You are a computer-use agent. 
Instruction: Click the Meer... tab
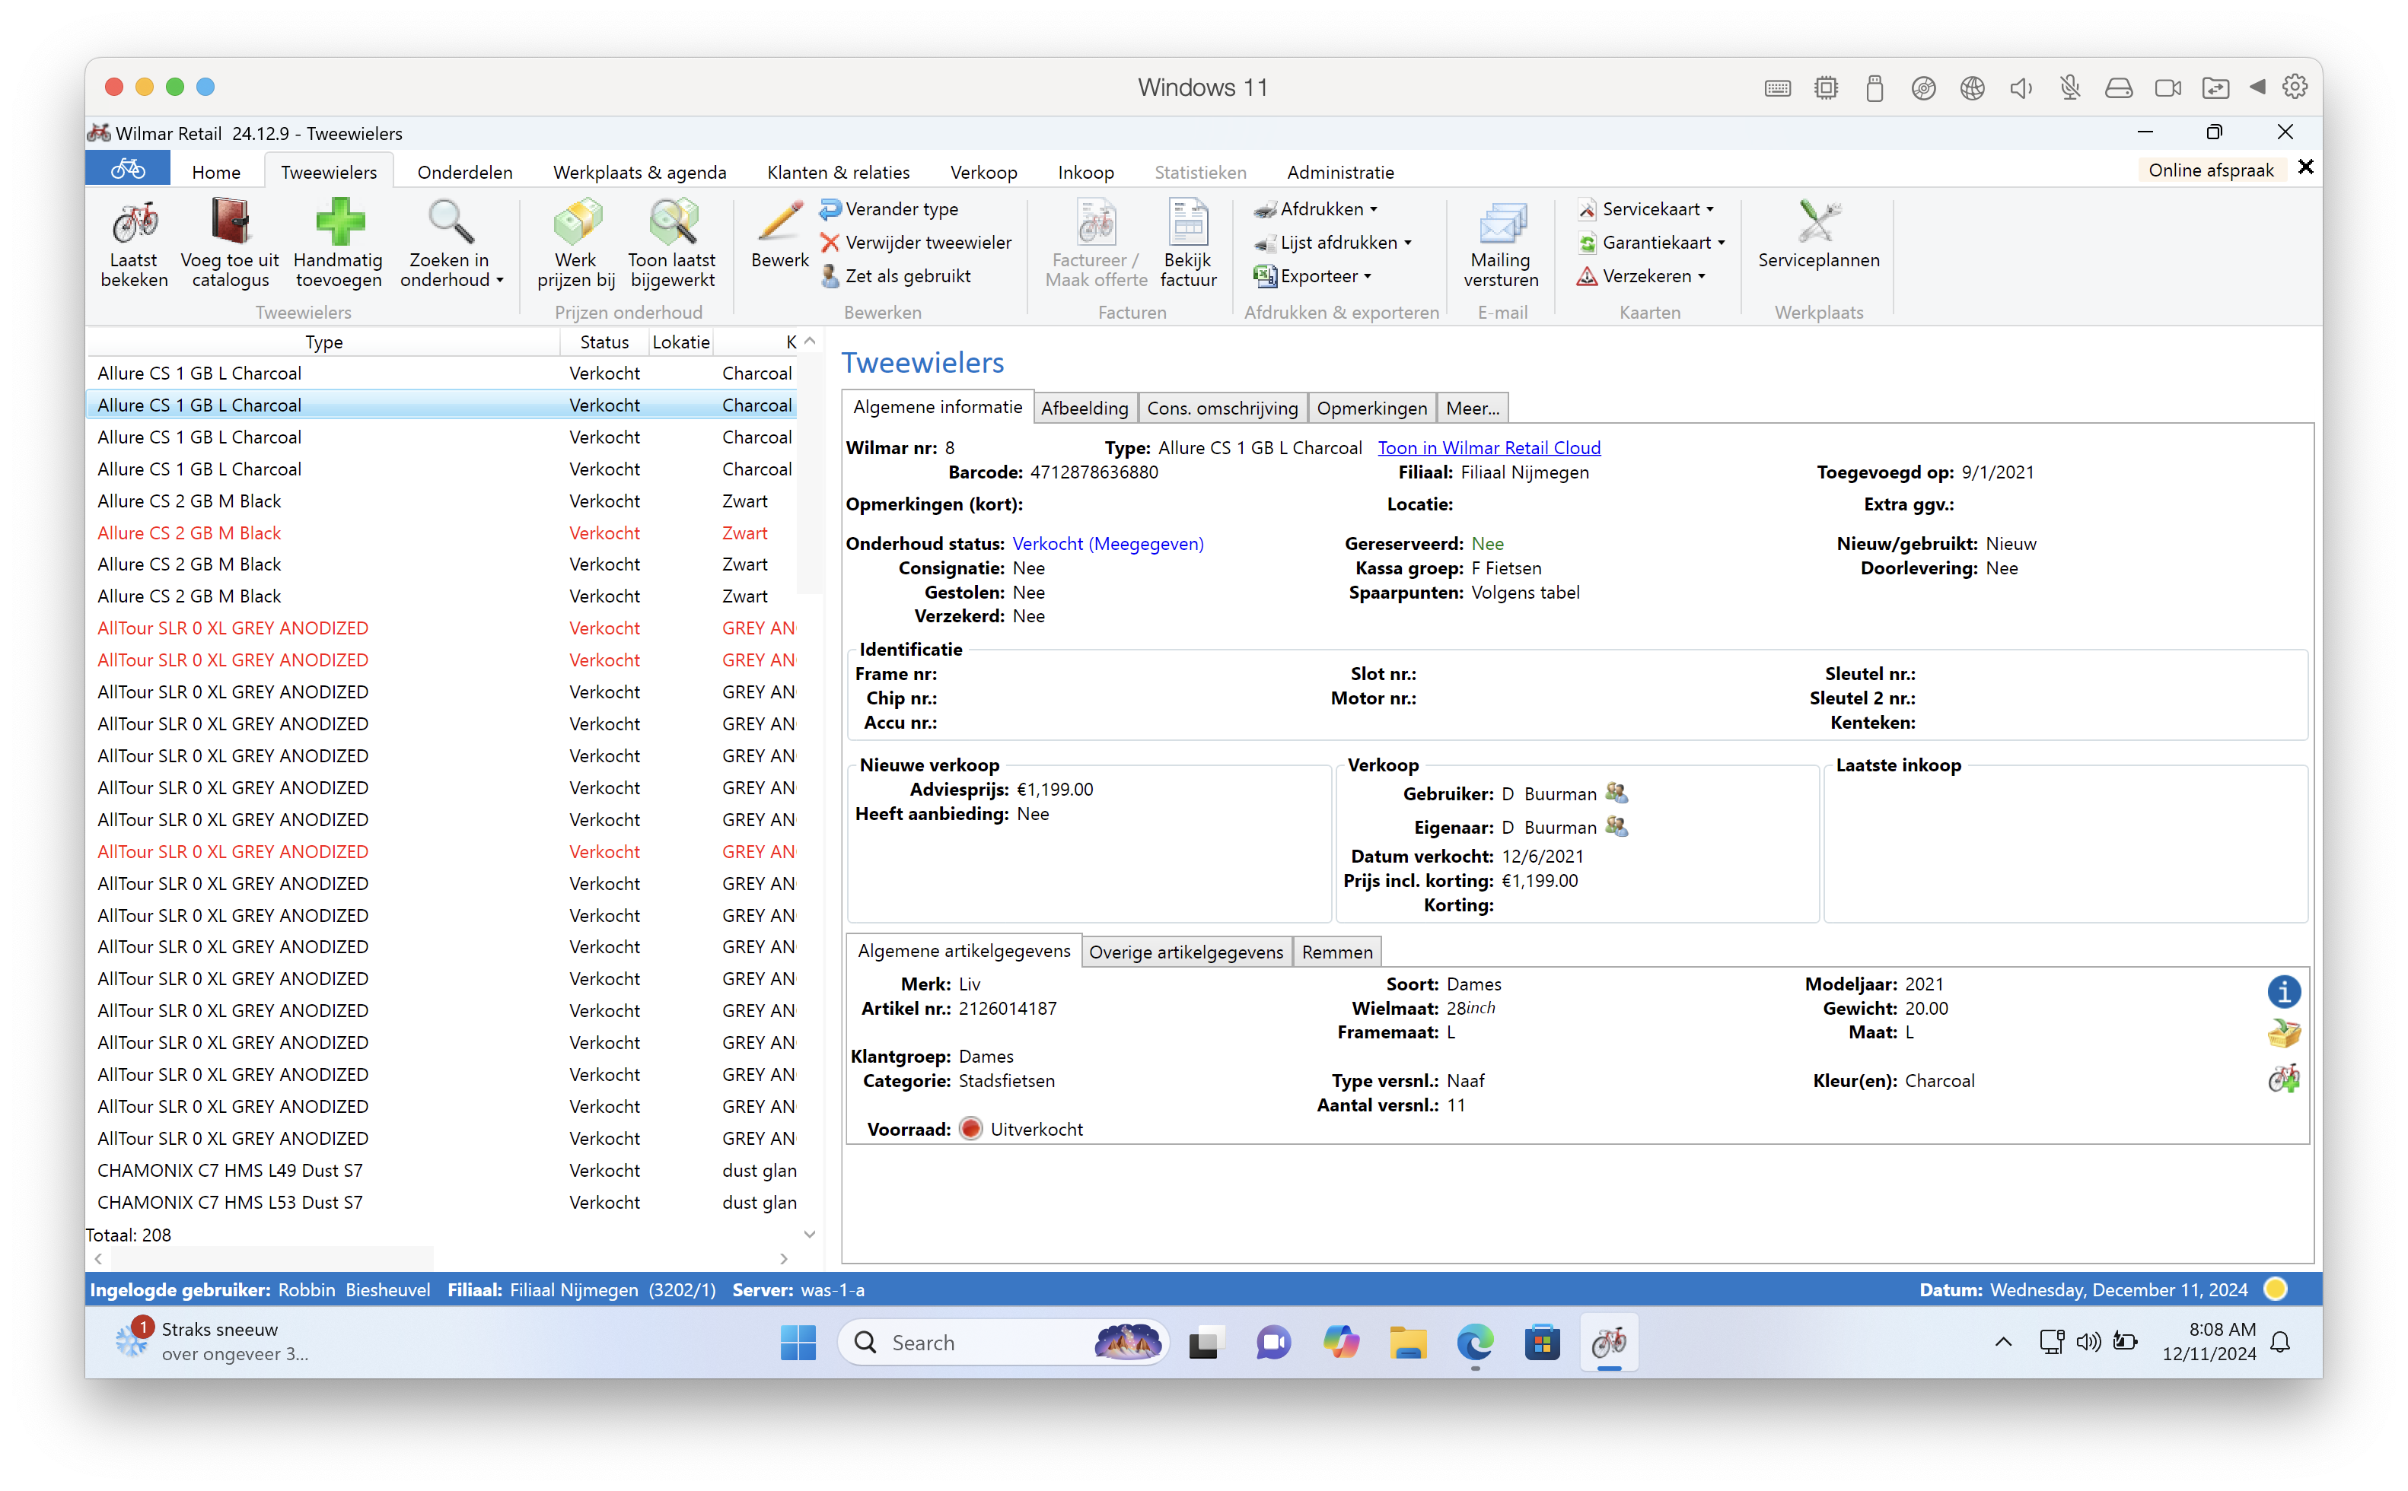pyautogui.click(x=1472, y=407)
